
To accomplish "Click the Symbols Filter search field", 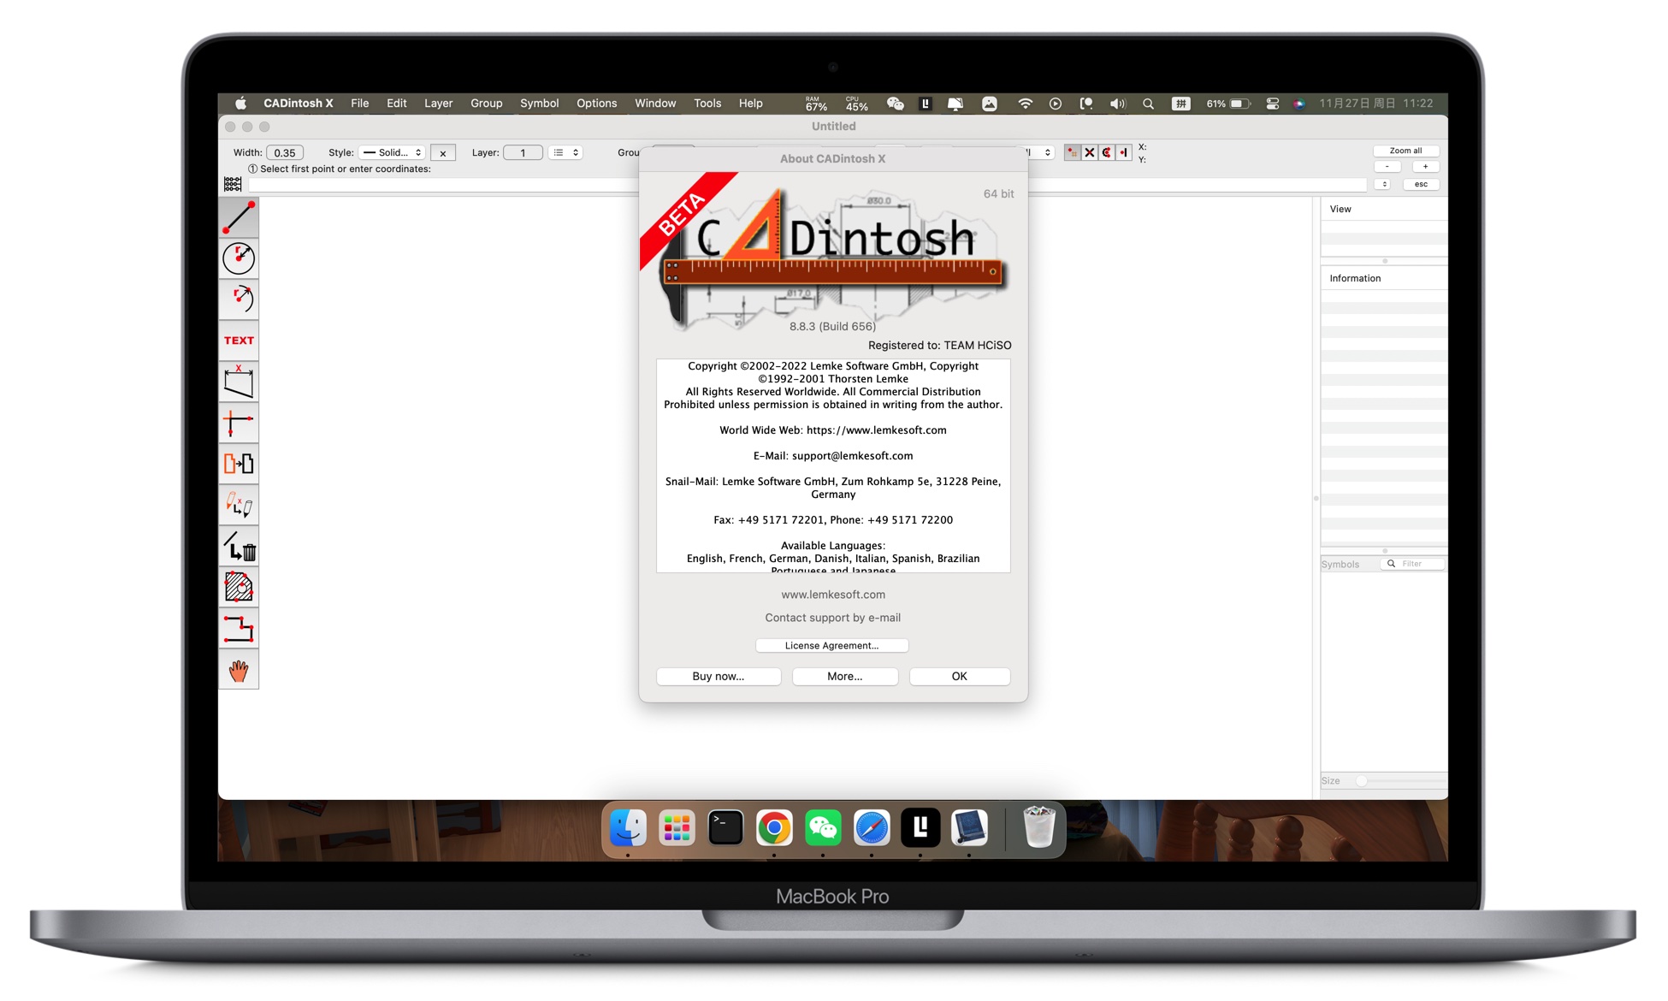I will tap(1412, 564).
